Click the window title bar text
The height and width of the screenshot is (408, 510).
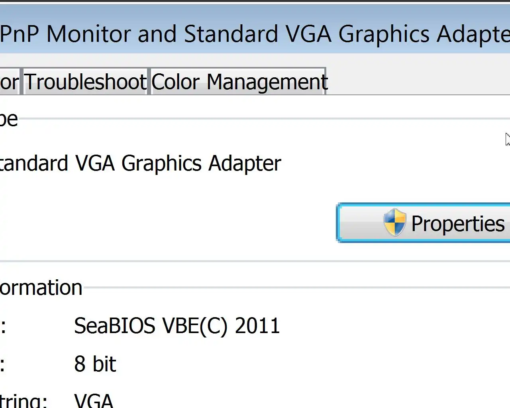pos(255,34)
